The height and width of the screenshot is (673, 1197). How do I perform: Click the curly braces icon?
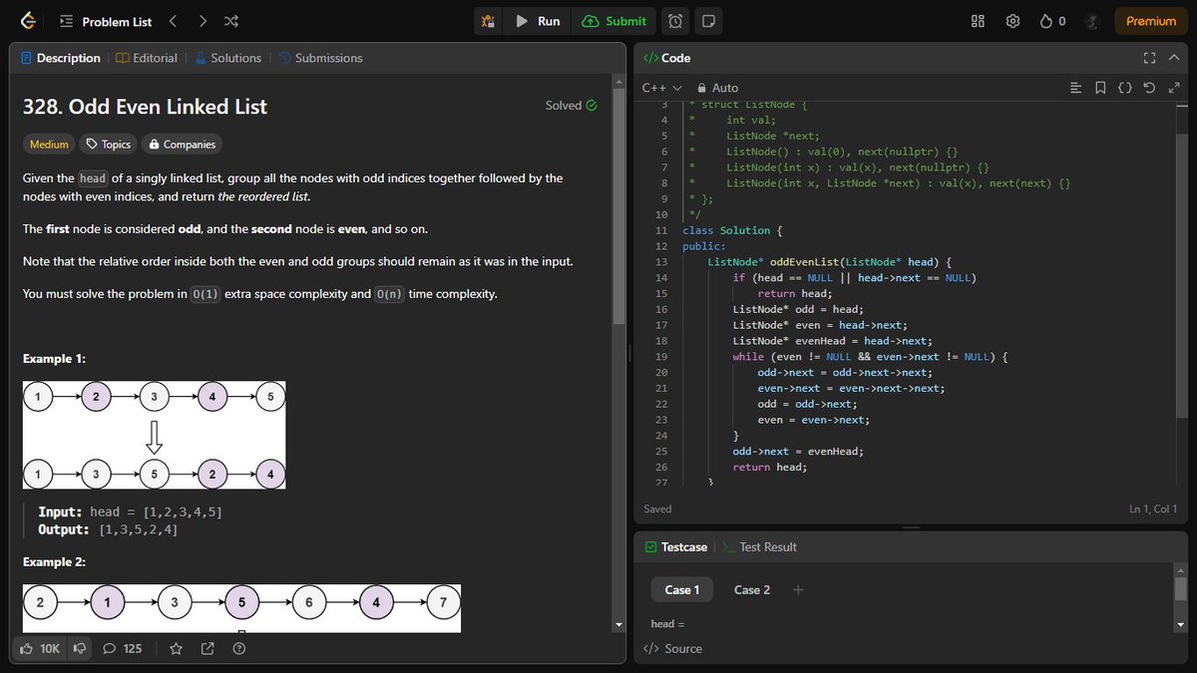point(1124,88)
